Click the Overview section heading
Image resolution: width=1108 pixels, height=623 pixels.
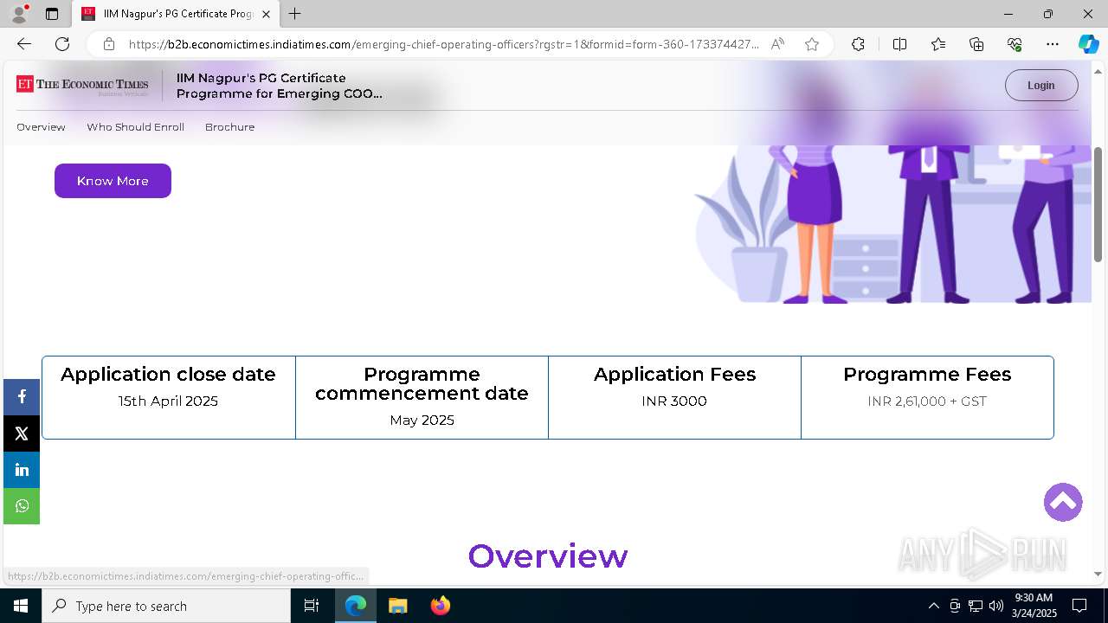click(x=548, y=556)
